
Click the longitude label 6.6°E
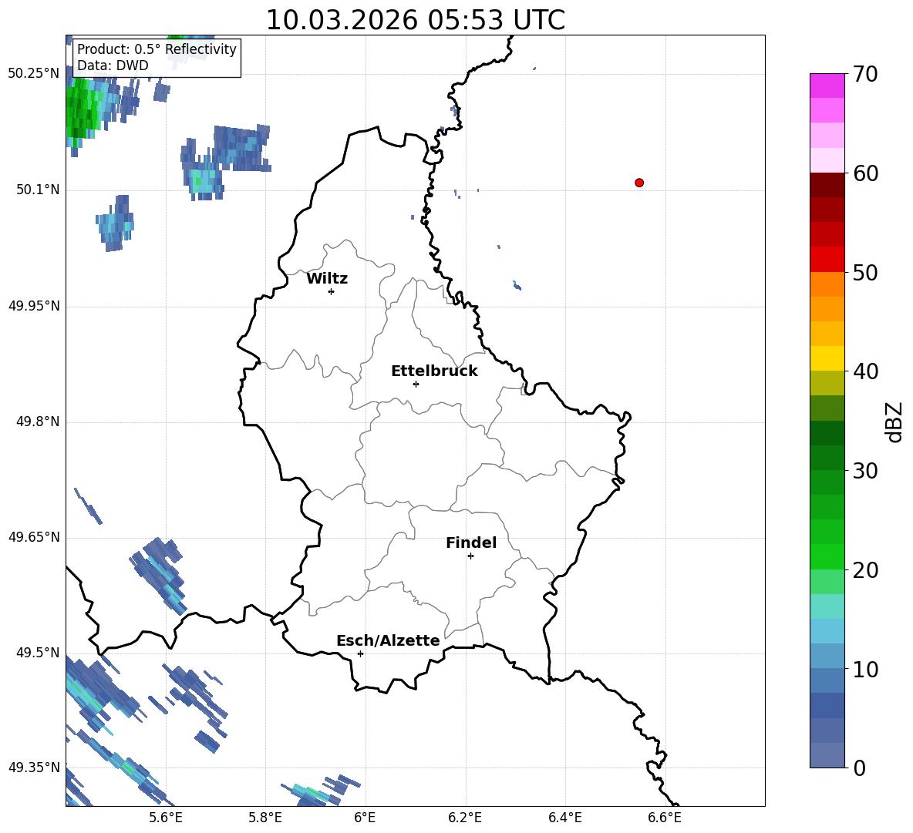click(665, 818)
